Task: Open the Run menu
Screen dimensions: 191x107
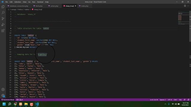Action: (34, 2)
